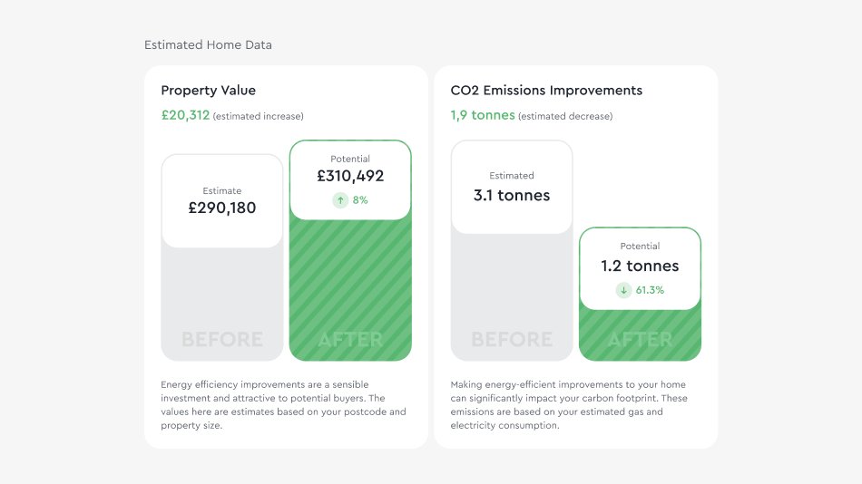Click the CO2 Emissions Improvements heading
This screenshot has width=862, height=484.
(x=546, y=90)
